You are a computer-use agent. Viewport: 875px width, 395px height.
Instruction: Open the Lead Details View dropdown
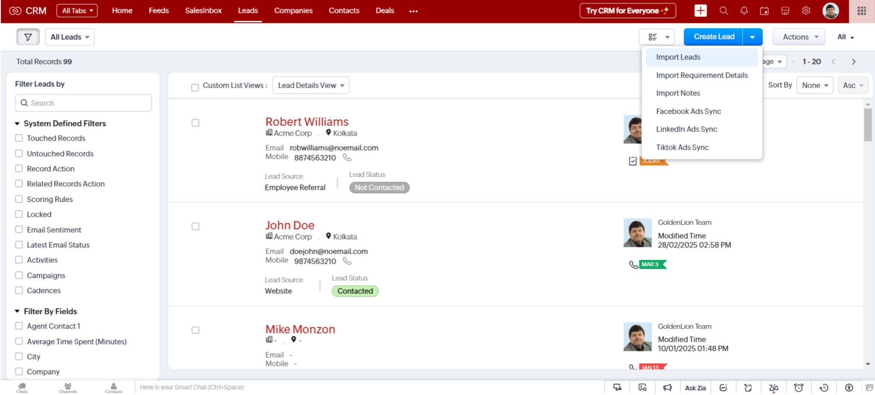(x=311, y=85)
